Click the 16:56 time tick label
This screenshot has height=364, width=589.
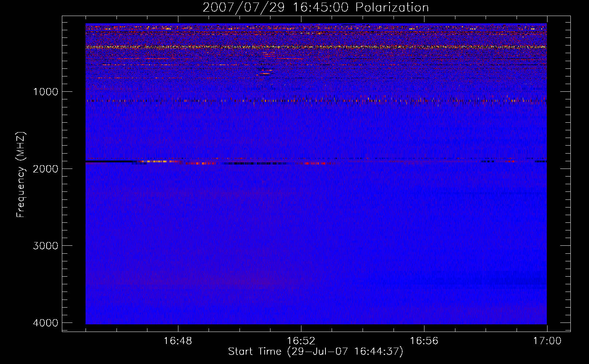[x=424, y=341]
